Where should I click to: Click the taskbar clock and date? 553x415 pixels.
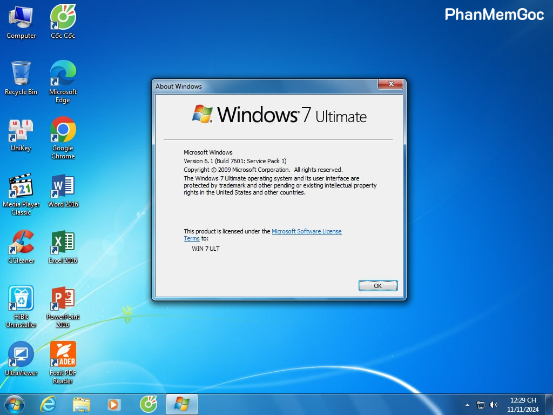pyautogui.click(x=523, y=405)
